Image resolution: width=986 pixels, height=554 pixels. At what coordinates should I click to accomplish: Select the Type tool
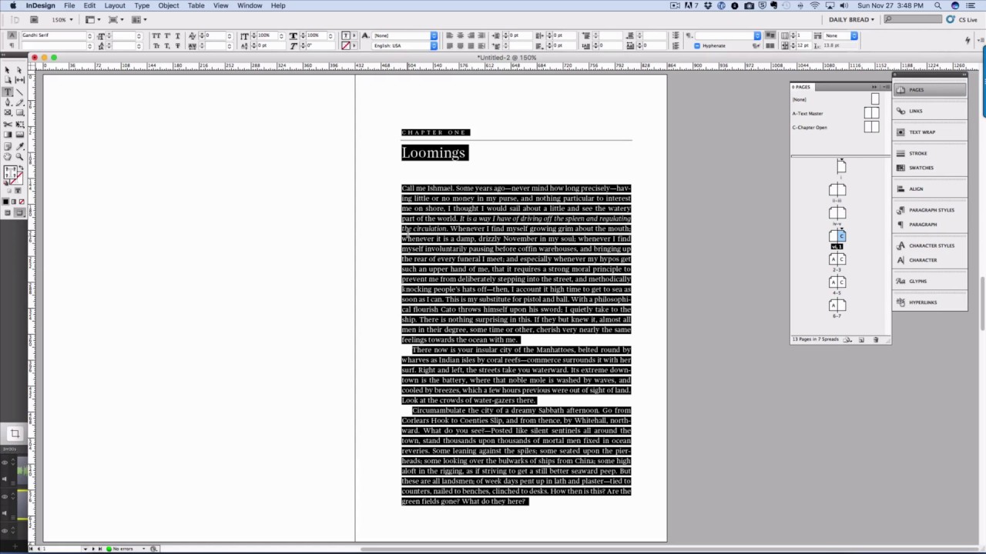(8, 92)
